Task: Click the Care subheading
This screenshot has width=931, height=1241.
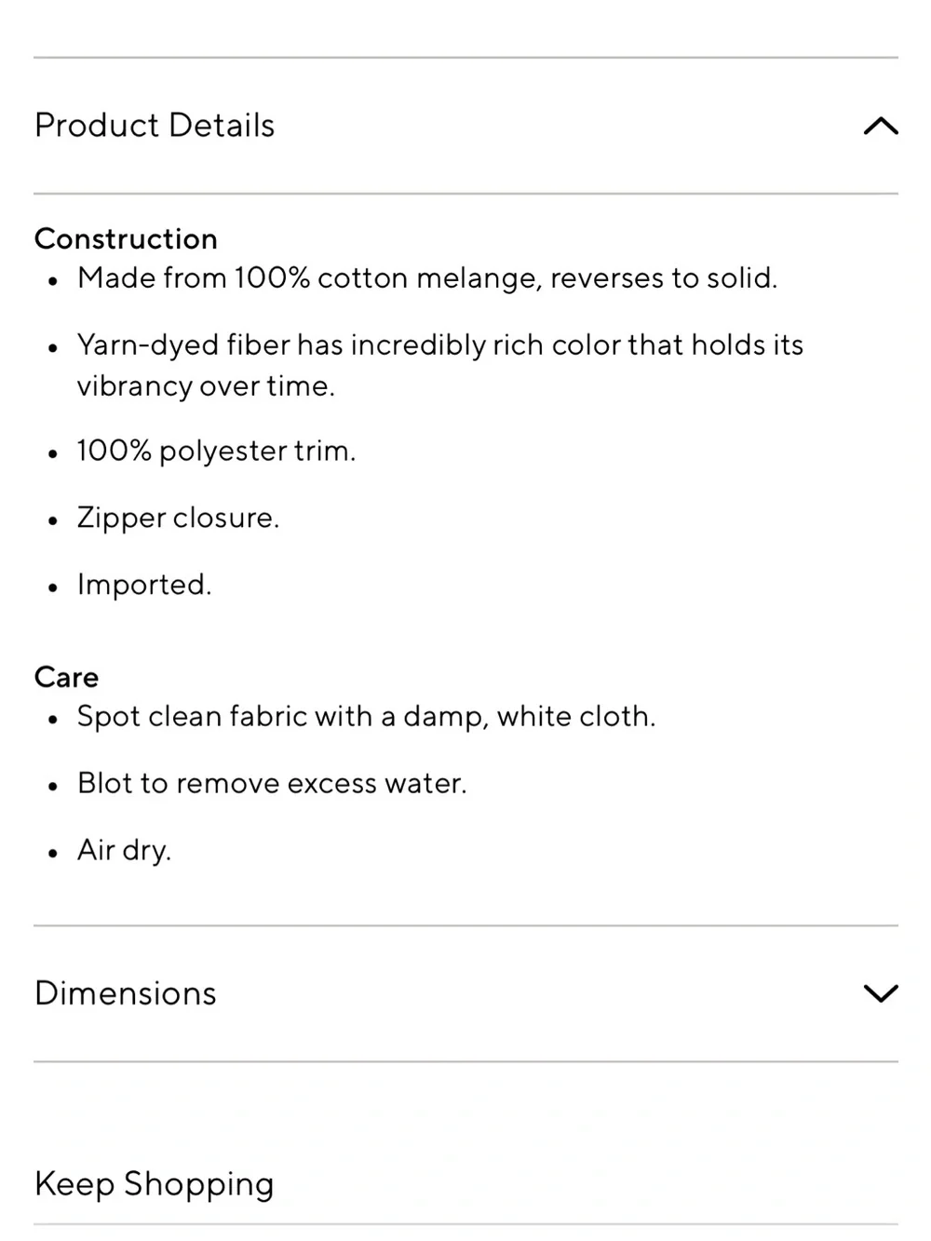Action: pyautogui.click(x=66, y=677)
